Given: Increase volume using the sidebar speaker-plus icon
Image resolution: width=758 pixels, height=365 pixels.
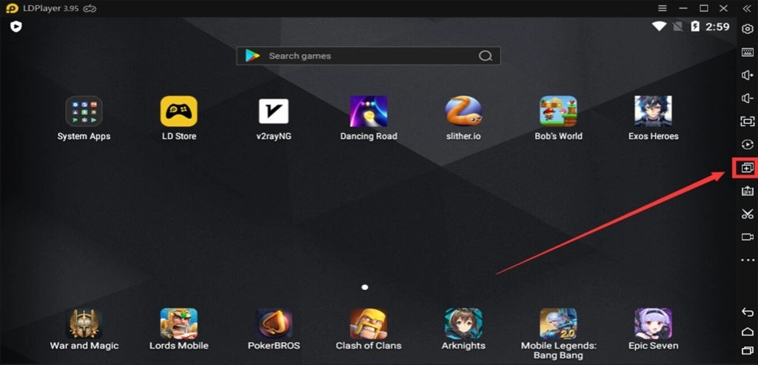Looking at the screenshot, I should coord(748,75).
